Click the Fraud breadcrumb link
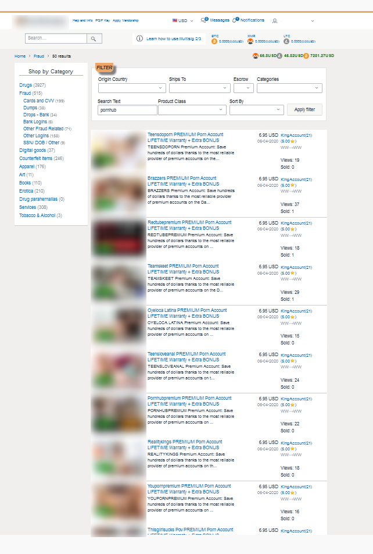373x554 pixels. [39, 56]
